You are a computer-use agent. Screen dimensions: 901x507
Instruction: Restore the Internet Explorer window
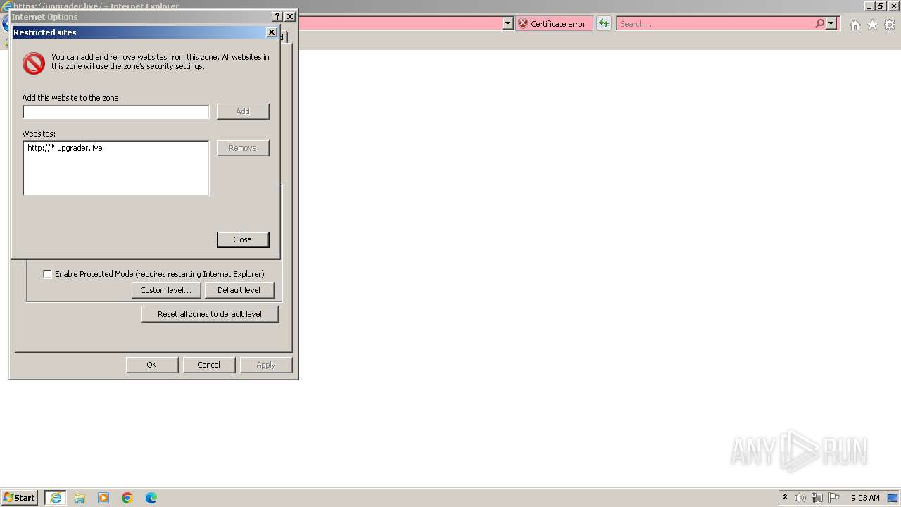click(x=881, y=6)
